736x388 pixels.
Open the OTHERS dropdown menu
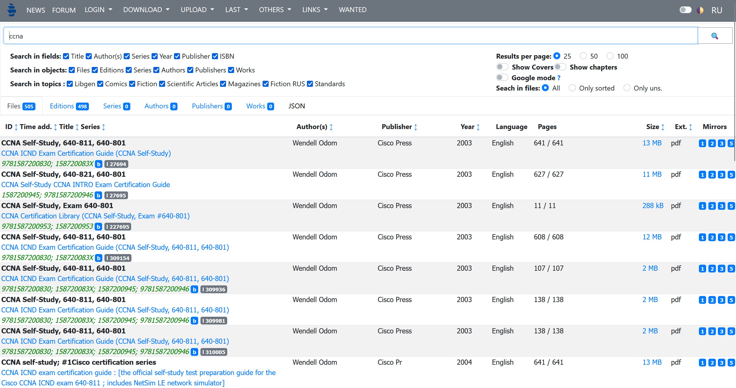(x=275, y=10)
